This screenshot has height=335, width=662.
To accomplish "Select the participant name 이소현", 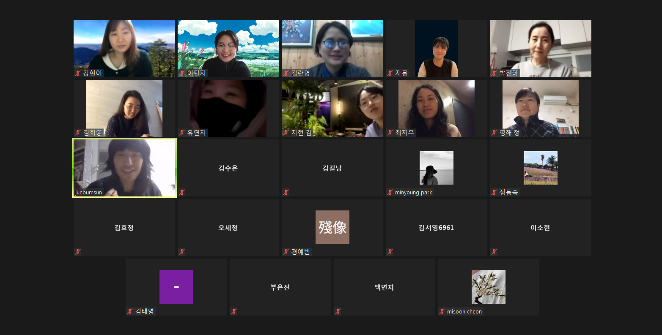I will 541,228.
